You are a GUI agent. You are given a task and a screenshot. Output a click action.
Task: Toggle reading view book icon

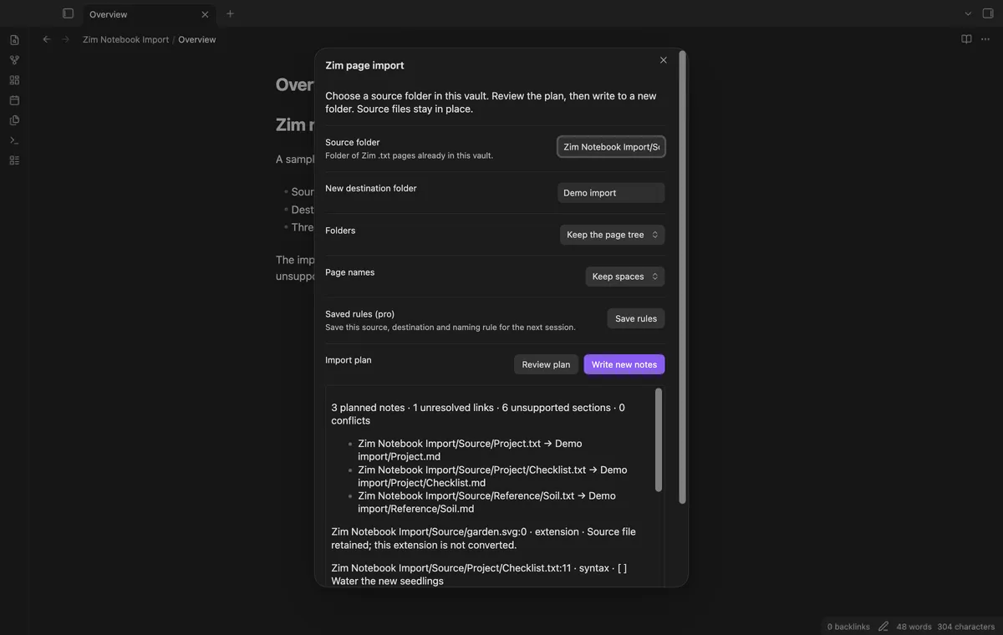point(966,39)
